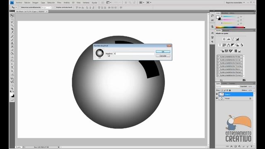
Task: Hide the Fondo layer
Action: point(217,99)
